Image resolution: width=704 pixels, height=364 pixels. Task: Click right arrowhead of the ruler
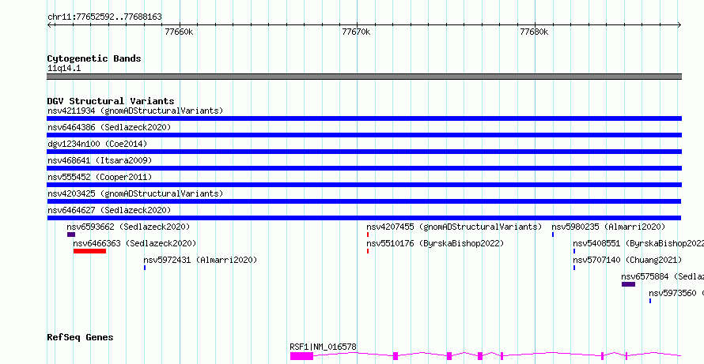coord(679,25)
